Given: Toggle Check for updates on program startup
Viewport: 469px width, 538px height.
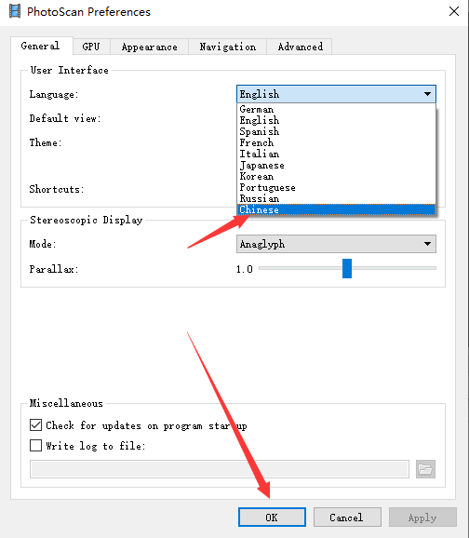Looking at the screenshot, I should pyautogui.click(x=35, y=425).
